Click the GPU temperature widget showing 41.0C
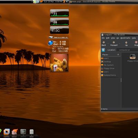 [x=59, y=30]
